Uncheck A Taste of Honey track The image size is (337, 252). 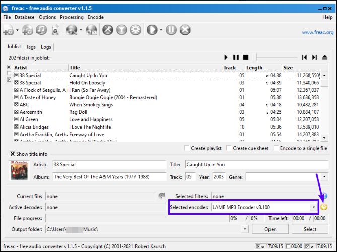click(x=16, y=97)
